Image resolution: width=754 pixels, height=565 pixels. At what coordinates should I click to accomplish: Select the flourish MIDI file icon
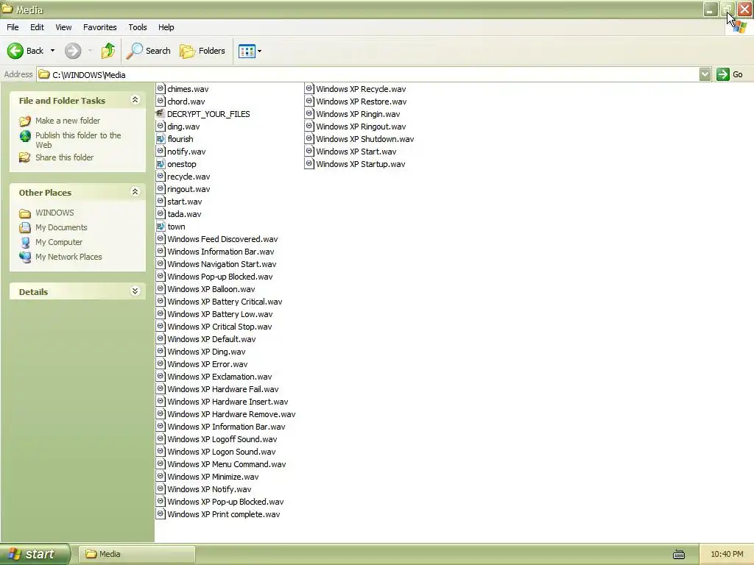tap(161, 138)
